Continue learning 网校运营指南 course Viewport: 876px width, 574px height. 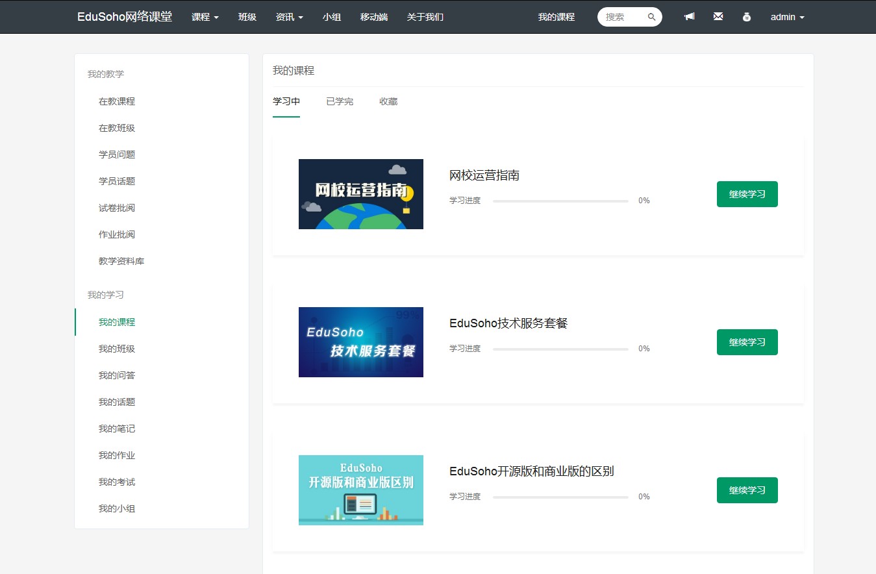pos(747,194)
